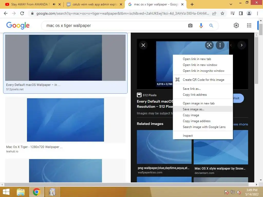Open the third pinned taskbar app
Screen dimensions: 263x197
click(x=52, y=192)
